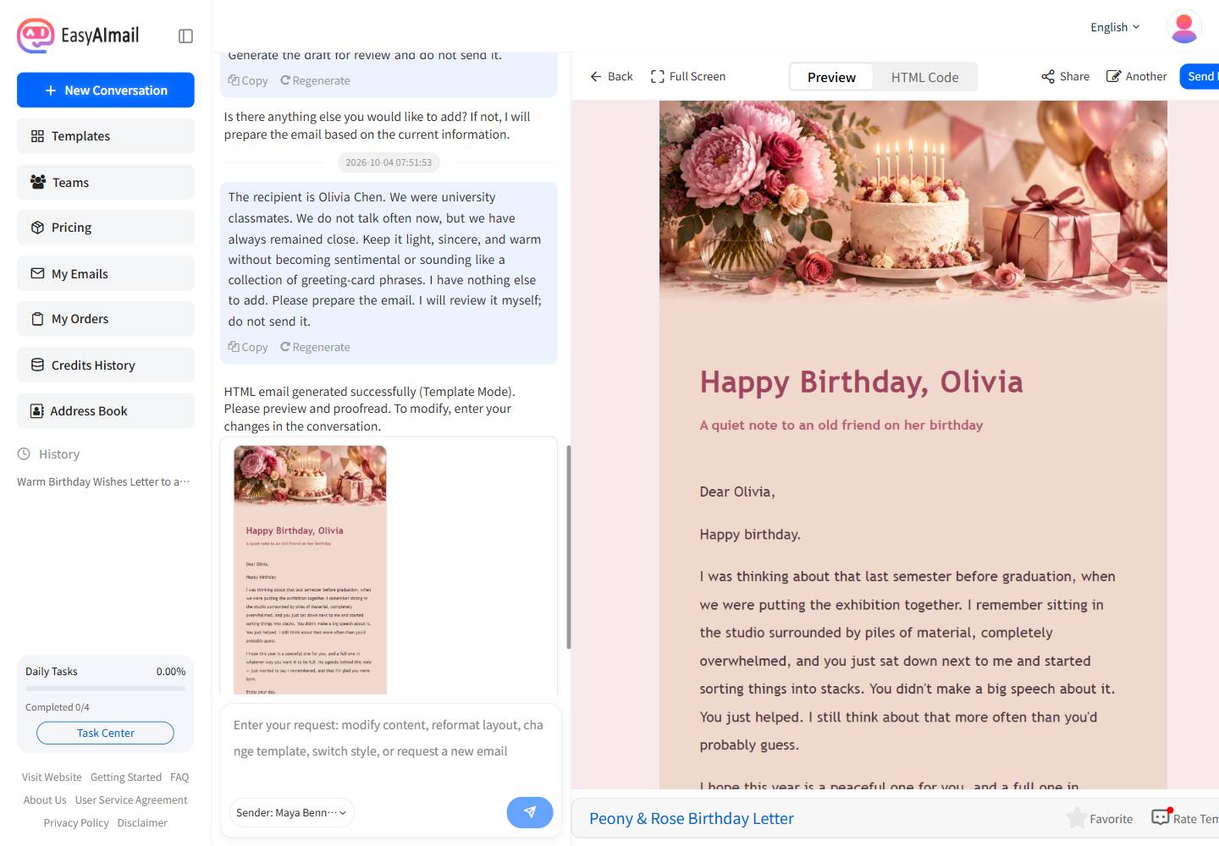Click the EasyAImail logo icon
The width and height of the screenshot is (1219, 846).
point(36,36)
